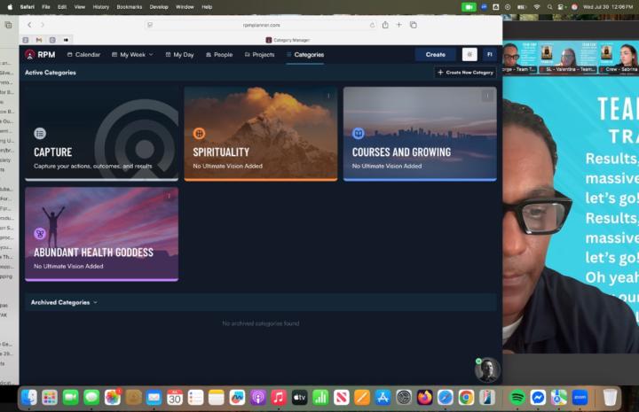Click SL - Valentina participant thumbnail in Zoom

click(x=569, y=57)
